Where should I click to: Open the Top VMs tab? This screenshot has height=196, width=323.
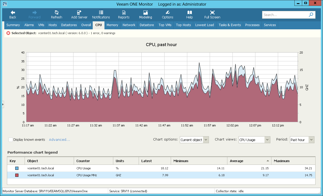[165, 25]
